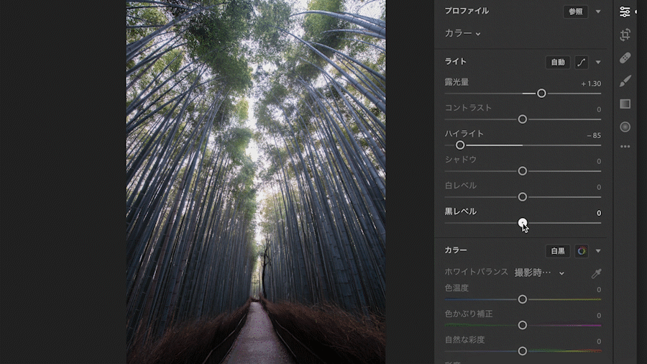Click the 参照 profile browse button
The width and height of the screenshot is (647, 364).
(x=576, y=12)
